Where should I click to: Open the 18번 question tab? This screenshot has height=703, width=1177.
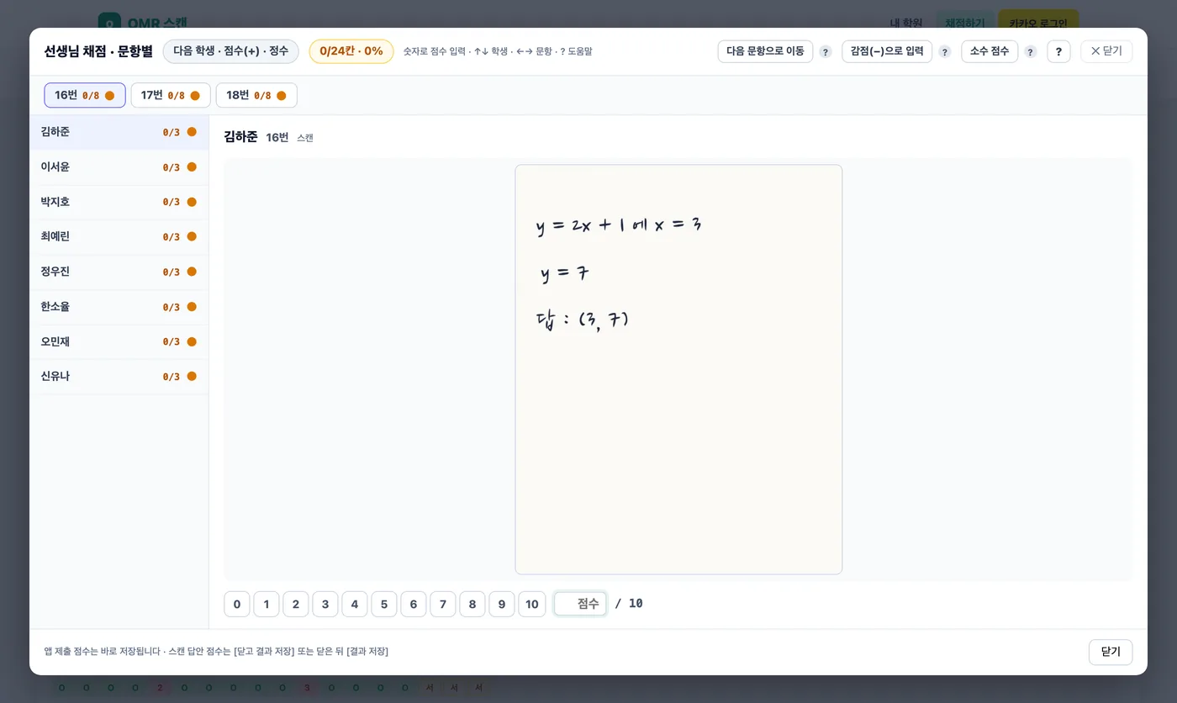pos(256,96)
